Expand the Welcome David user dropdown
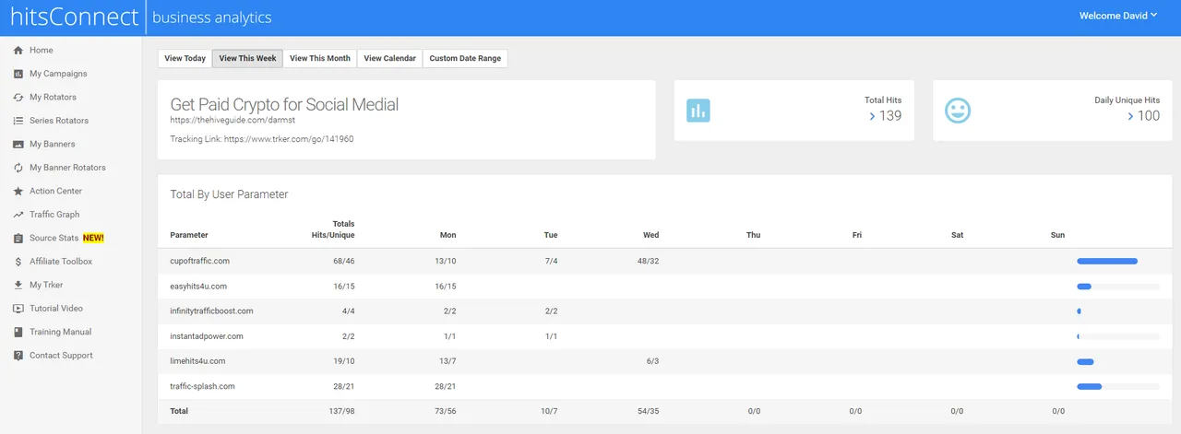Viewport: 1181px width, 434px height. click(x=1118, y=16)
